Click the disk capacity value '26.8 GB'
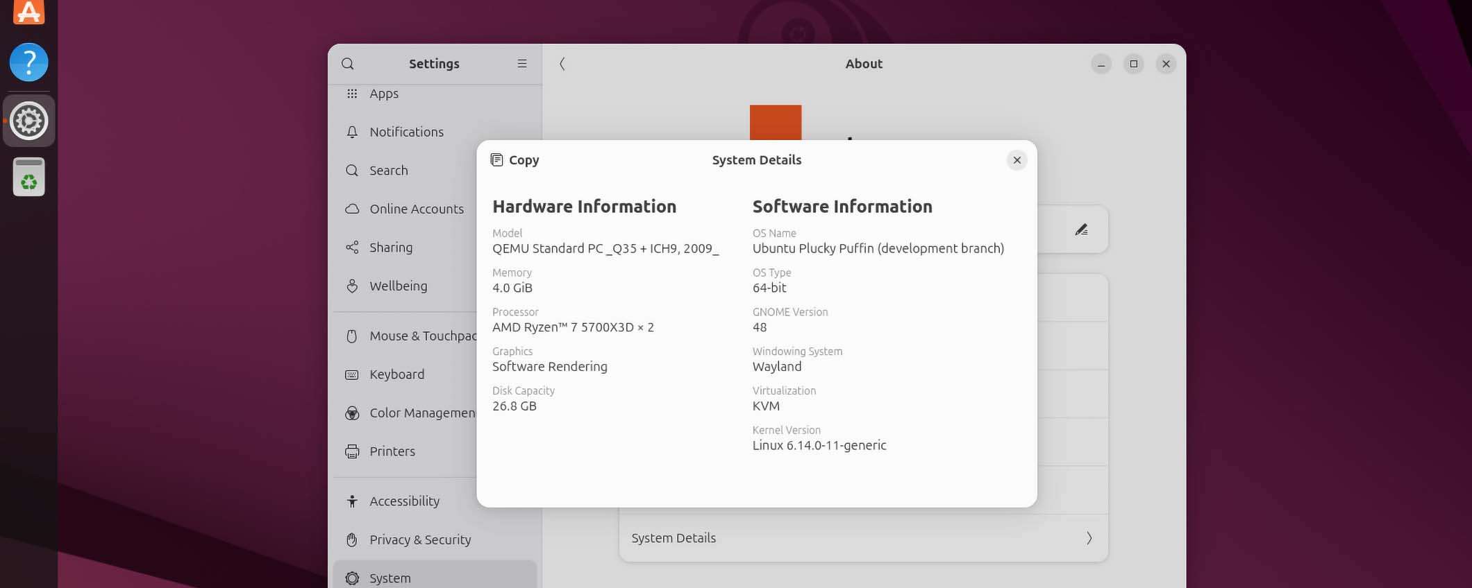Screen dimensions: 1472x588 click(515, 406)
